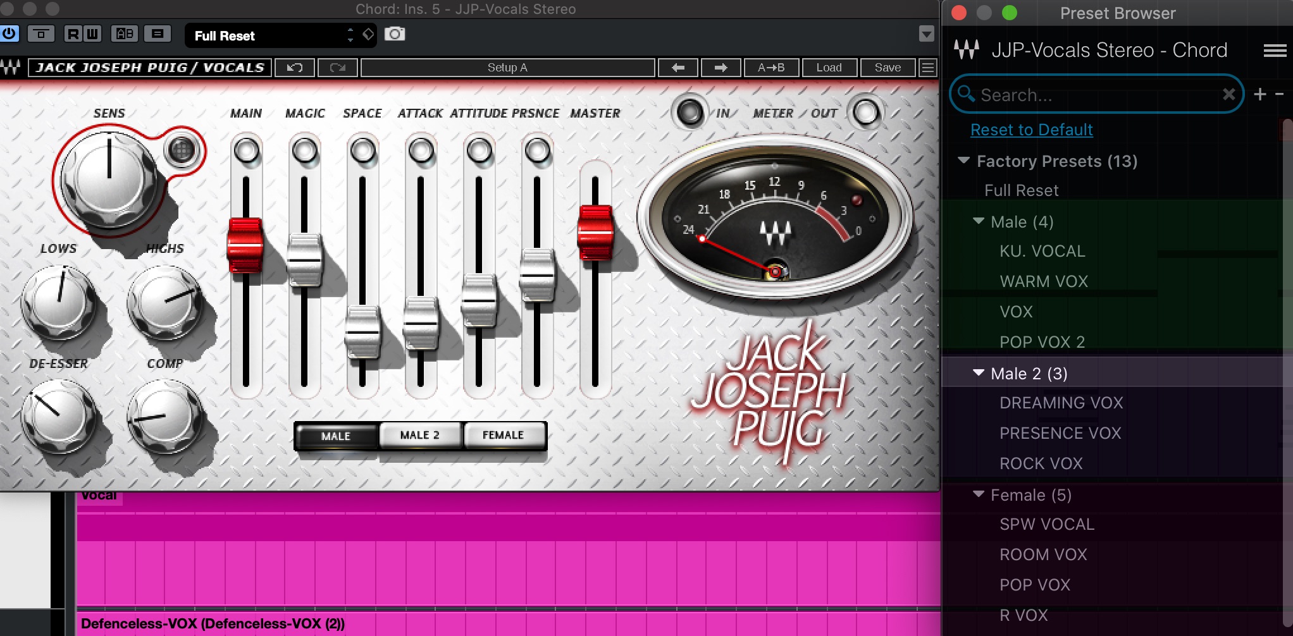Collapse the Factory Presets (13) group
This screenshot has width=1293, height=636.
click(964, 161)
